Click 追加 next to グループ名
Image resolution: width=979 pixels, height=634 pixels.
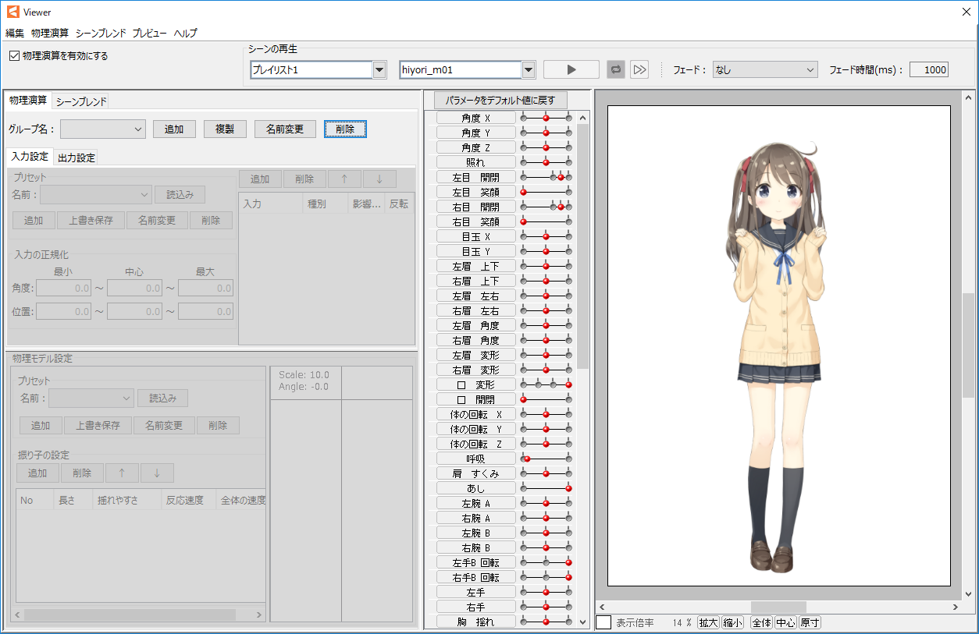(x=174, y=129)
